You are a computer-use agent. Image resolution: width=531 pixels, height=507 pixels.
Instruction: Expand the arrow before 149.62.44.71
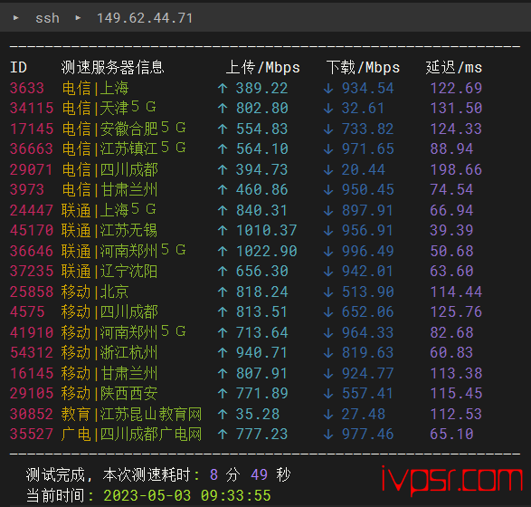(x=78, y=17)
